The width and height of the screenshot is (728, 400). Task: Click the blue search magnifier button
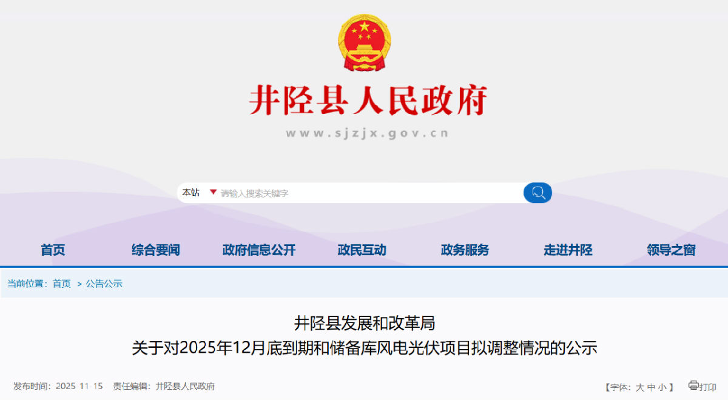coord(538,193)
